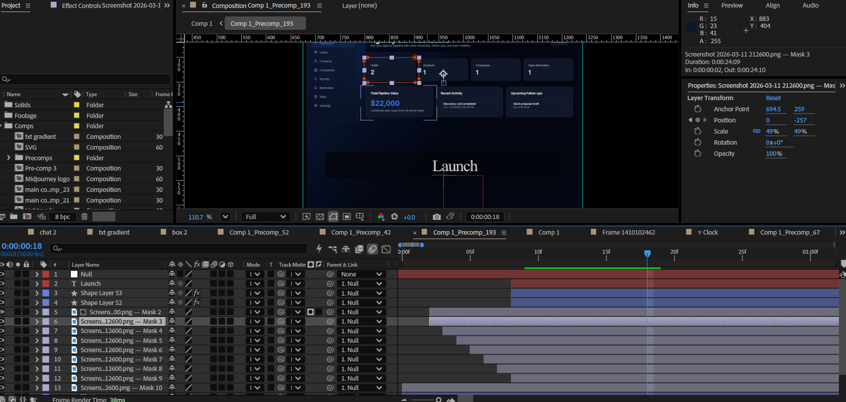Screen dimensions: 846x402
Task: Create a new composition from project panel
Action: click(x=27, y=216)
